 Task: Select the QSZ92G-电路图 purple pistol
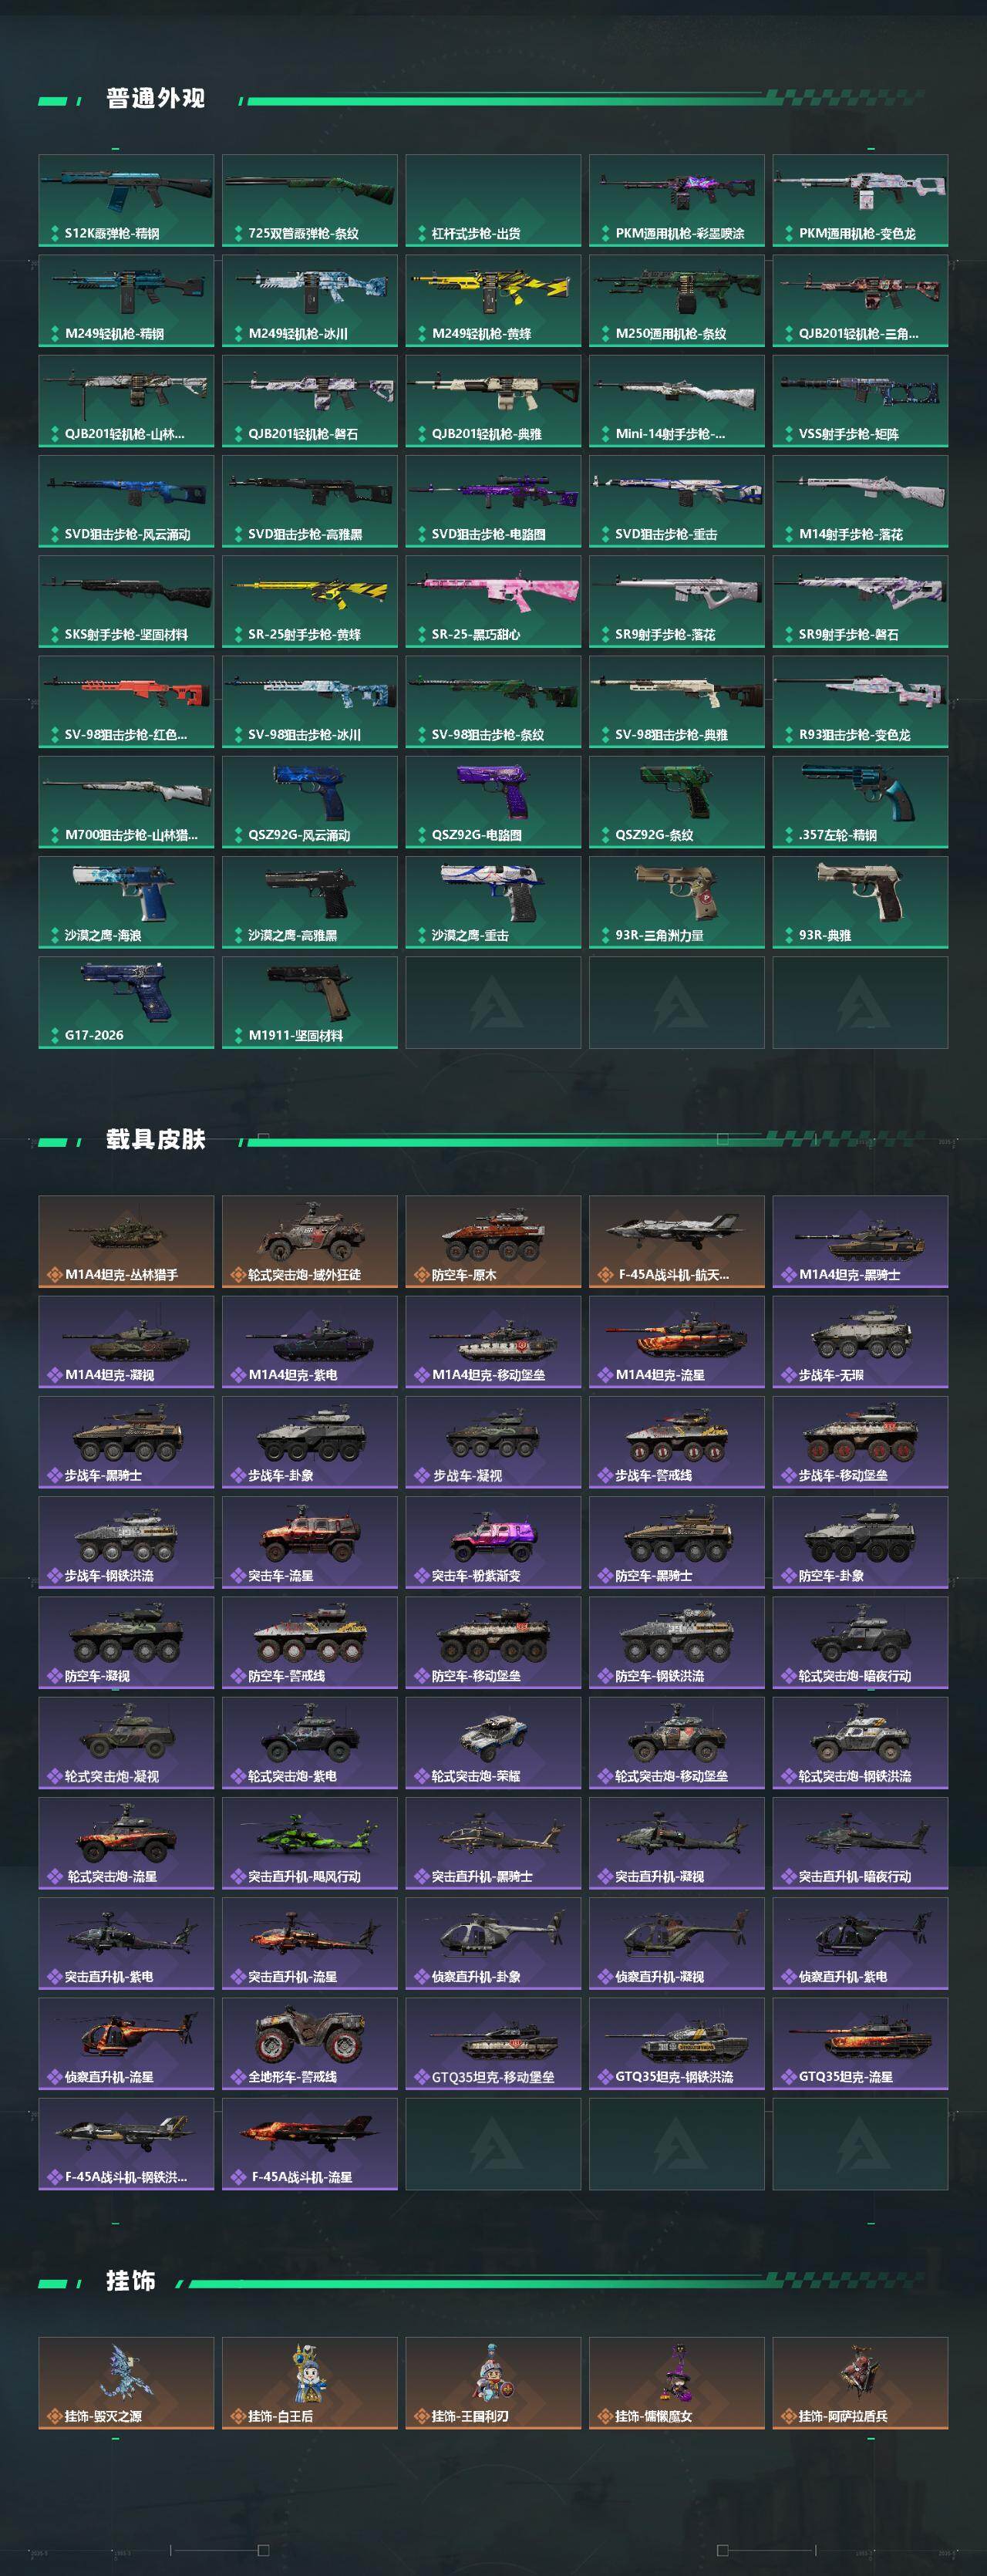click(493, 802)
